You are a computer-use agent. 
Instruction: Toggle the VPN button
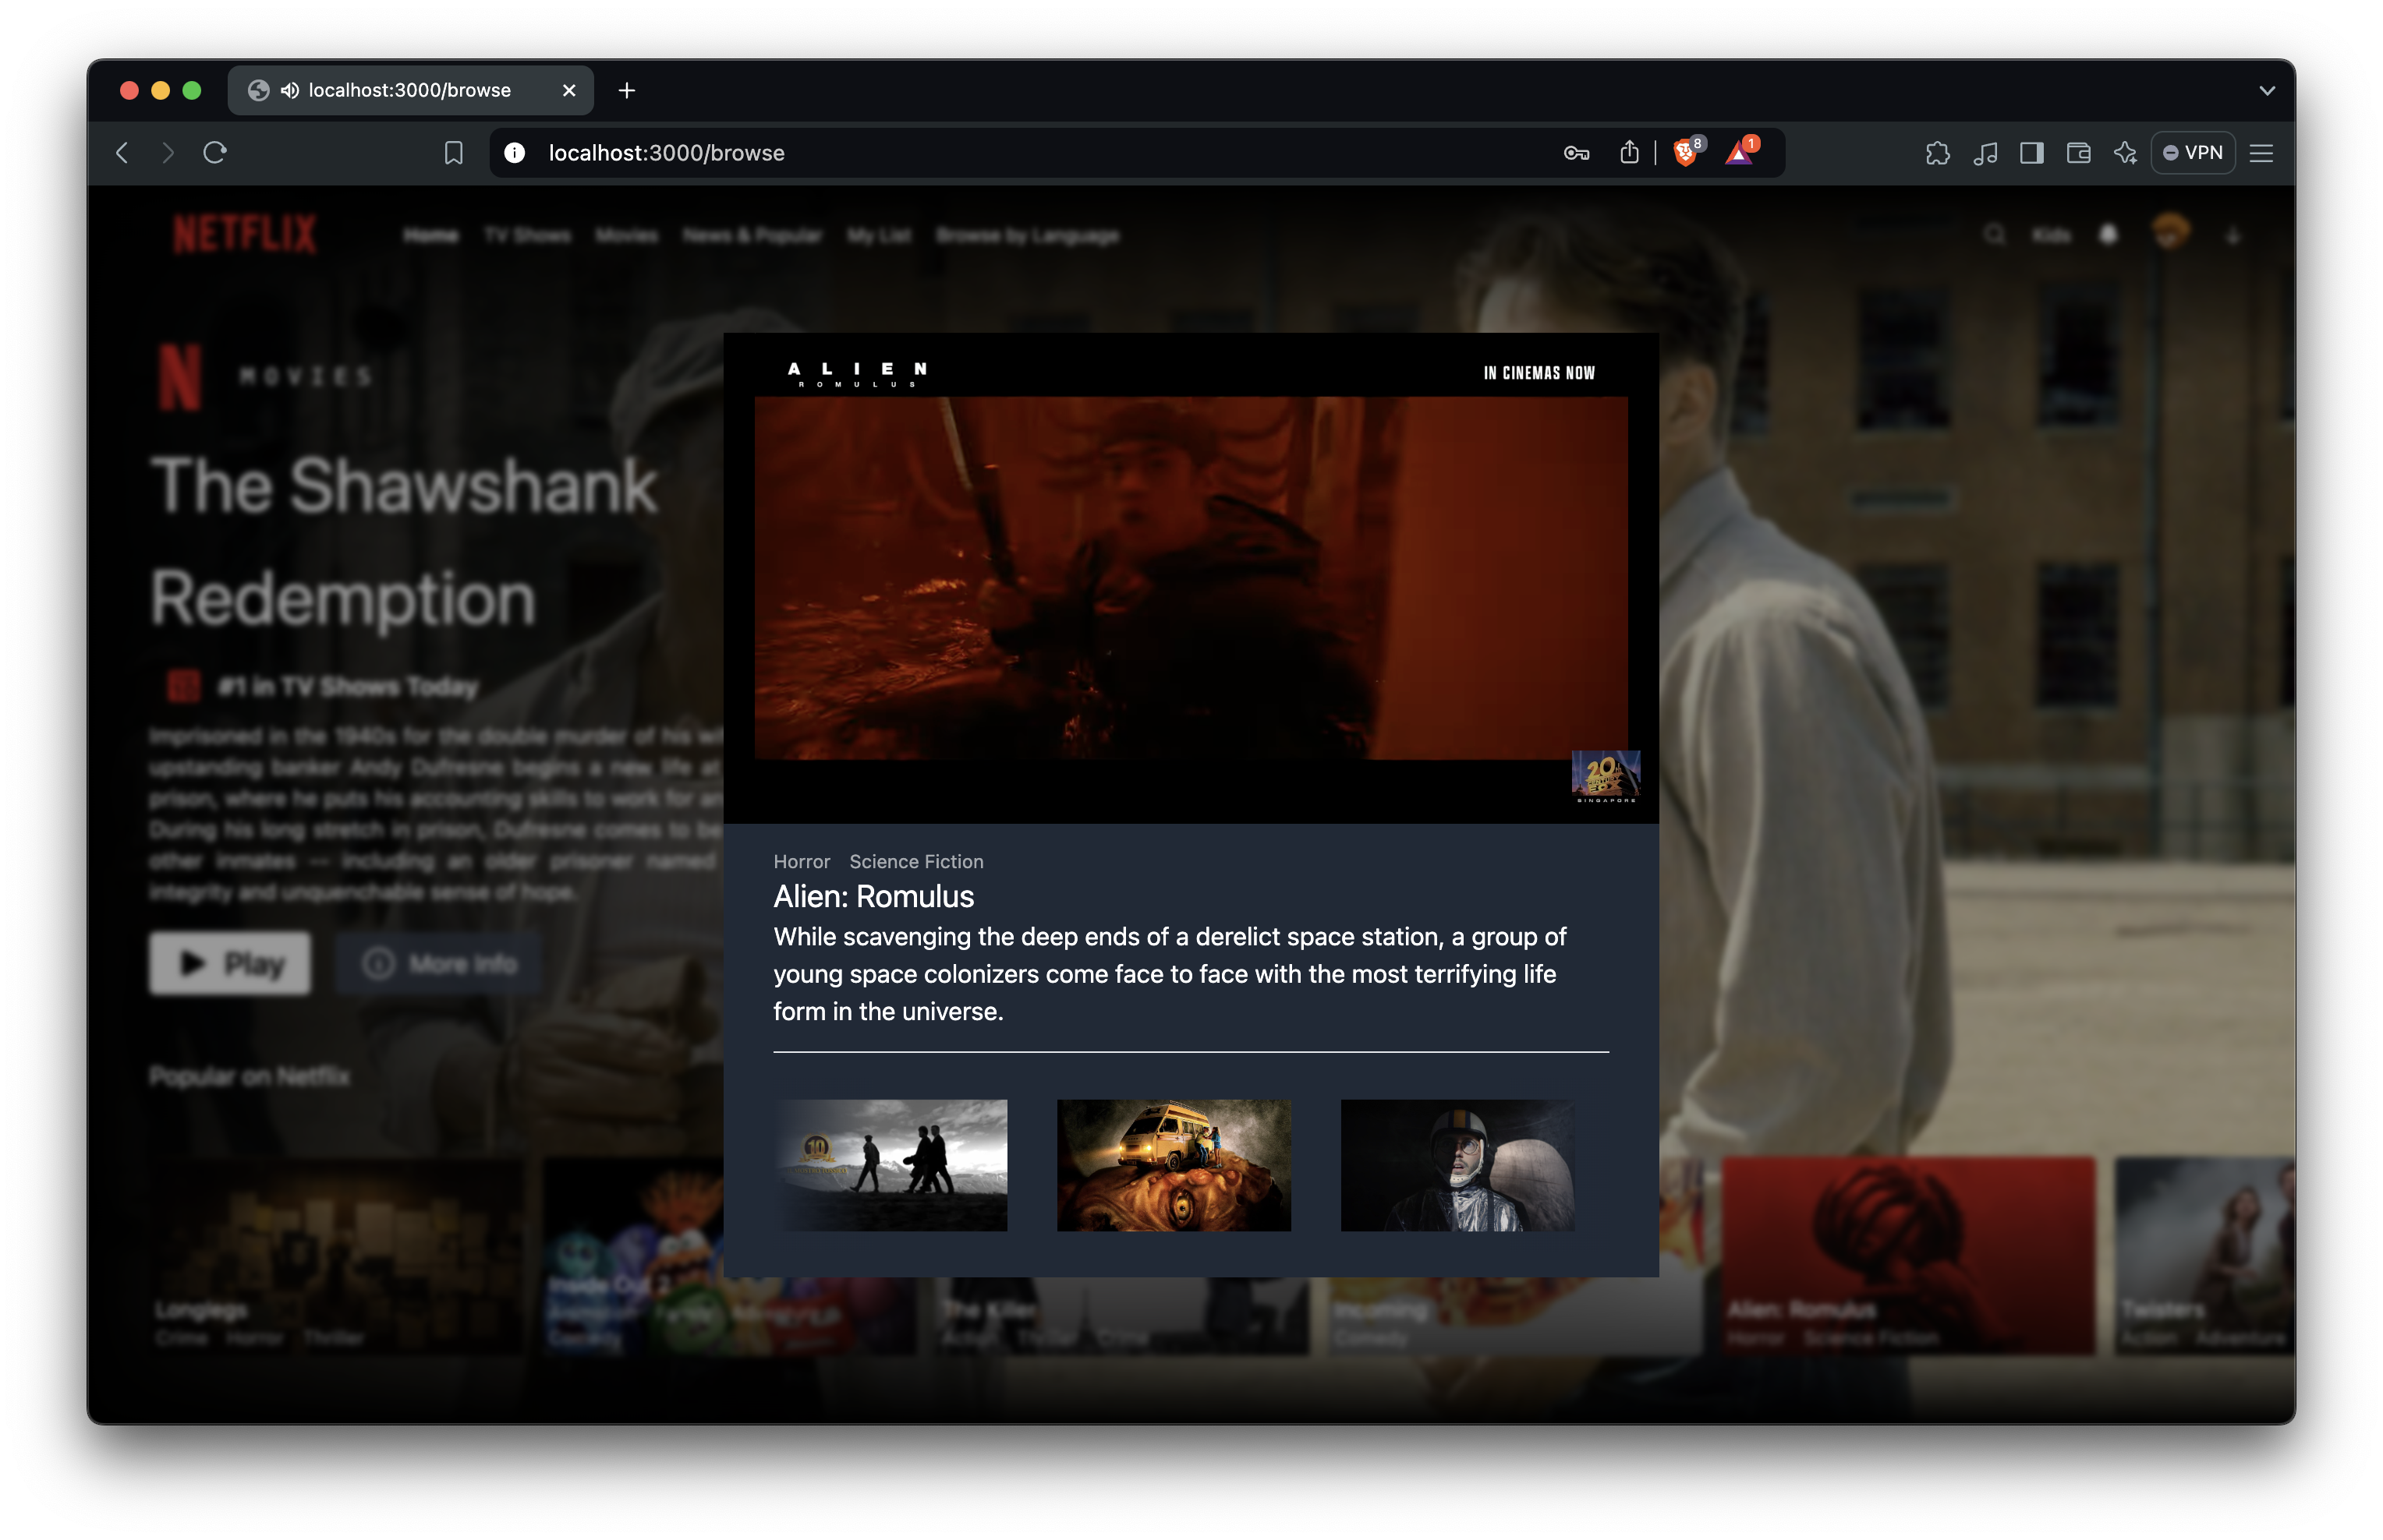click(2192, 153)
